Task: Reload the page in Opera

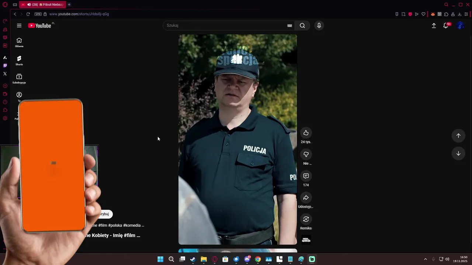Action: coord(28,14)
